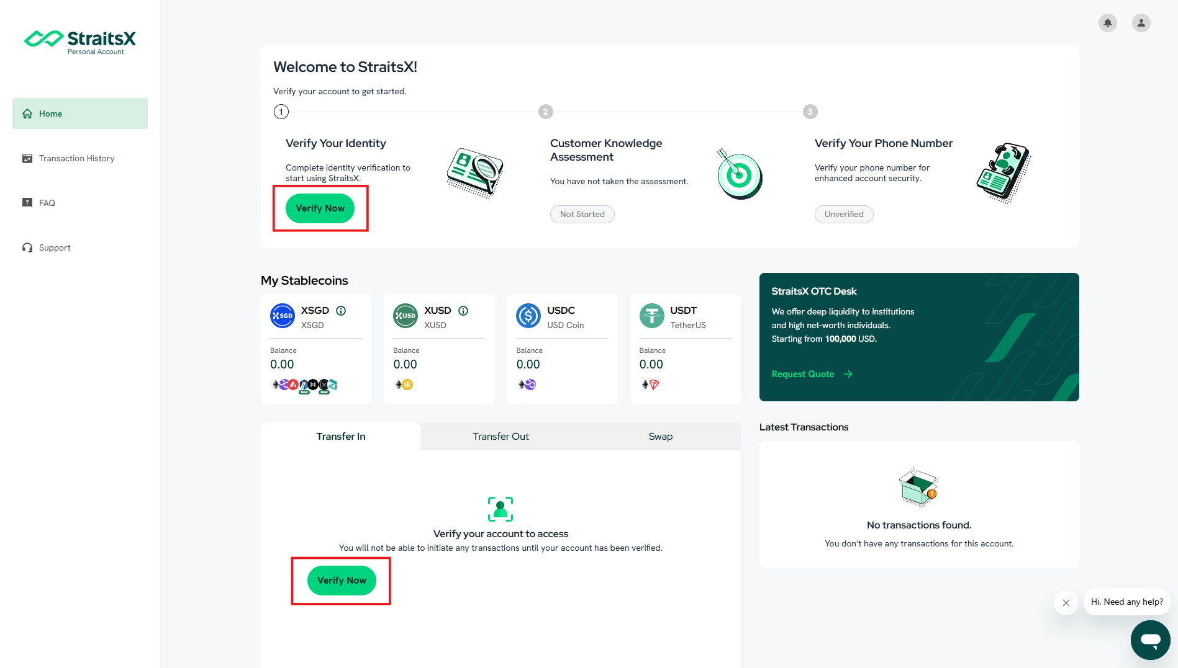Click the Not Started status badge
Image resolution: width=1178 pixels, height=668 pixels.
tap(582, 214)
